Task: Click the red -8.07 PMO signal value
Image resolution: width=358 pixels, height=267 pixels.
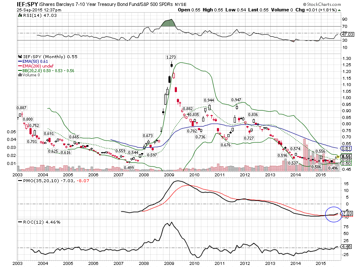Action: pyautogui.click(x=83, y=181)
